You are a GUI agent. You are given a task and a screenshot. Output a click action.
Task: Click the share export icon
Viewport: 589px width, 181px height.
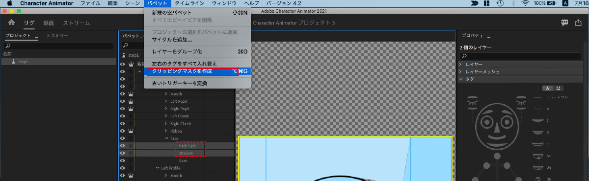click(578, 23)
